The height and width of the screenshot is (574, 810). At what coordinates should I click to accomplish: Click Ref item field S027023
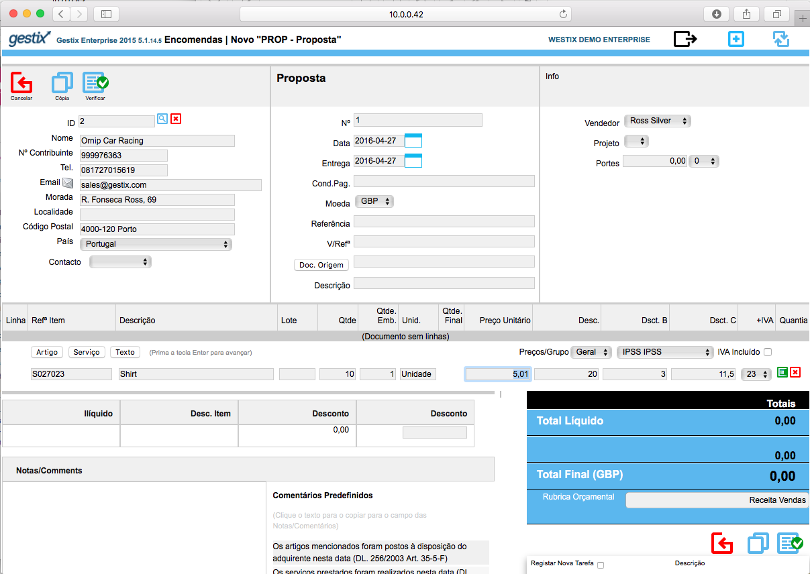click(x=71, y=374)
